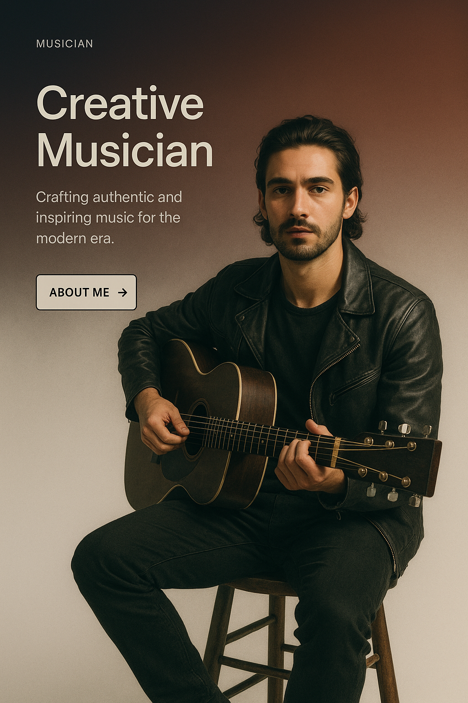Click the musician's dark hair
This screenshot has height=703, width=468.
tap(308, 142)
